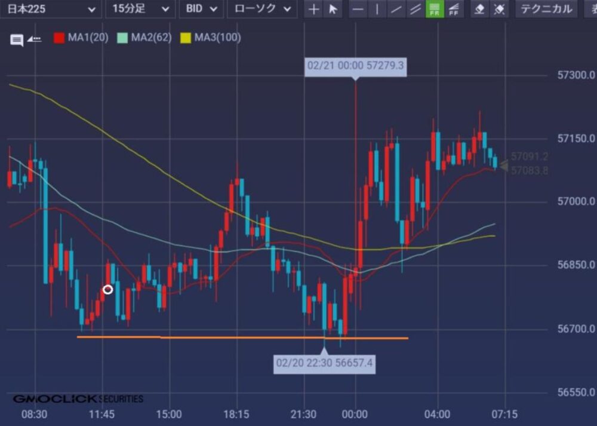Screen dimensions: 597x426
Task: Click the white circle marker on chart
Action: pos(107,290)
